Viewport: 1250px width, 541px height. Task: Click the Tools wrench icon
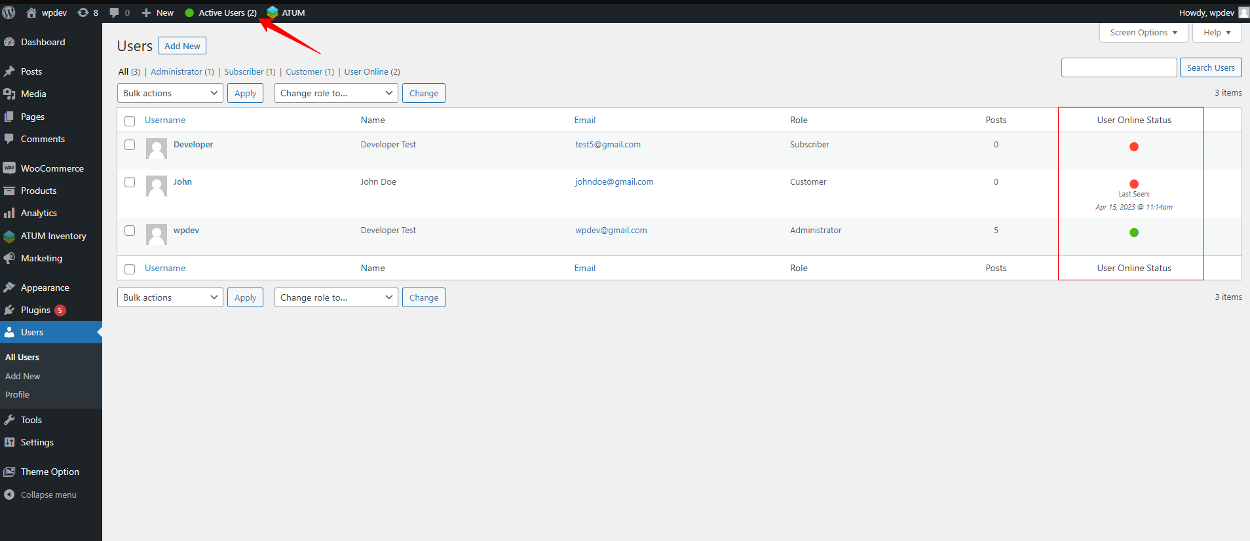[x=9, y=420]
